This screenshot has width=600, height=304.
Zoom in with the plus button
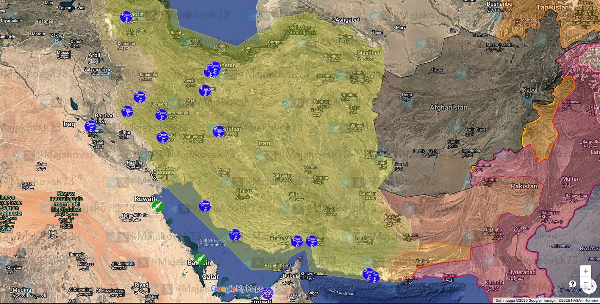click(x=586, y=271)
